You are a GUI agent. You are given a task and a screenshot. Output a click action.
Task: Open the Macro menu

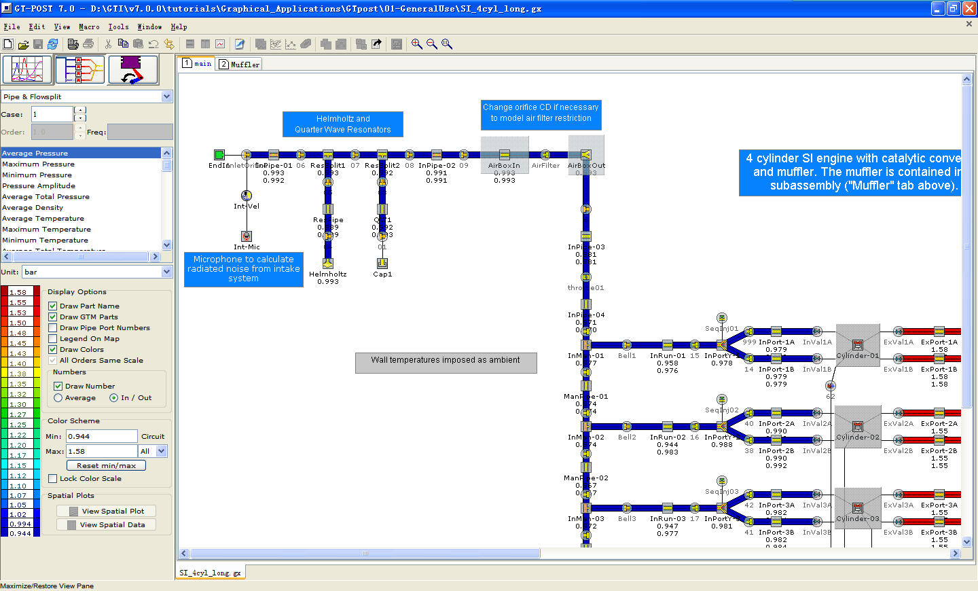pos(89,27)
